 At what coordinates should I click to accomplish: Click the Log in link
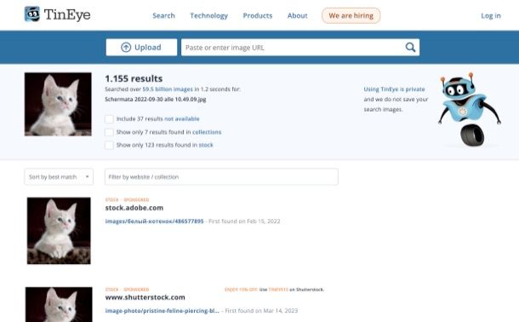(x=491, y=15)
